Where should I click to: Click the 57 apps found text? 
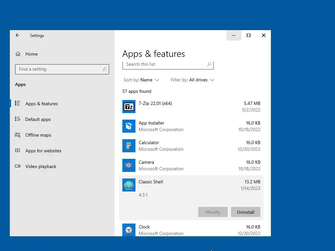[x=137, y=92]
